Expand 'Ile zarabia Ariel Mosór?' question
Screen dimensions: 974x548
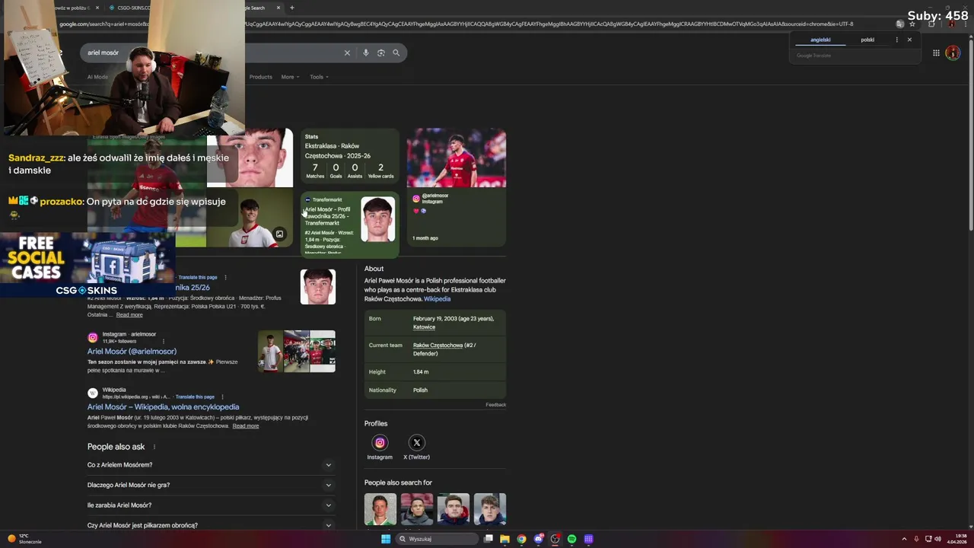coord(210,505)
